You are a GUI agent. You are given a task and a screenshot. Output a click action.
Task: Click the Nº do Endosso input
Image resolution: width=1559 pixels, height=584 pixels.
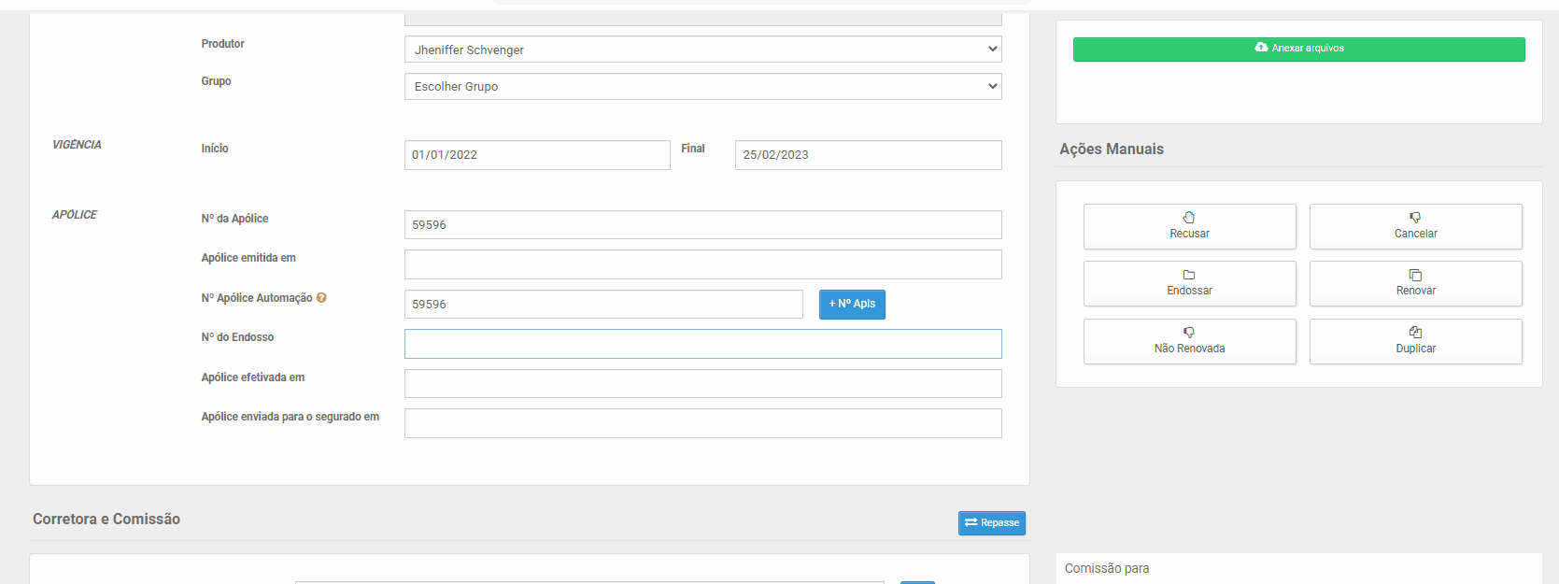click(x=702, y=344)
